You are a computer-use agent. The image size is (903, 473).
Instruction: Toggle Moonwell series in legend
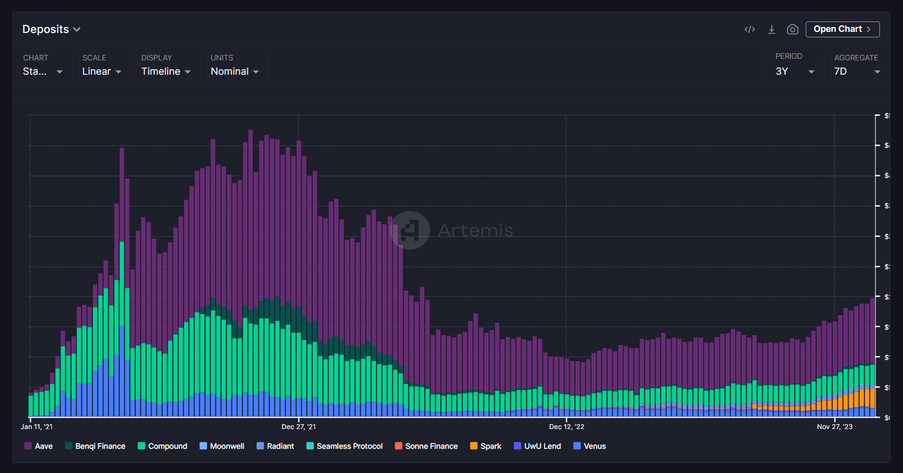click(x=222, y=446)
